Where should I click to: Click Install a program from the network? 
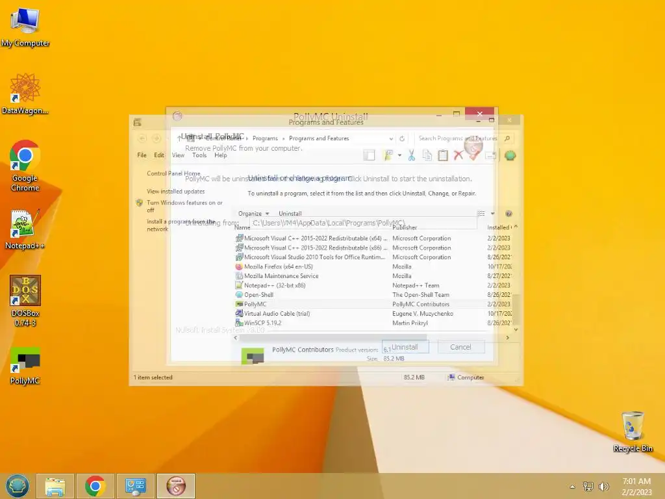[x=181, y=225]
